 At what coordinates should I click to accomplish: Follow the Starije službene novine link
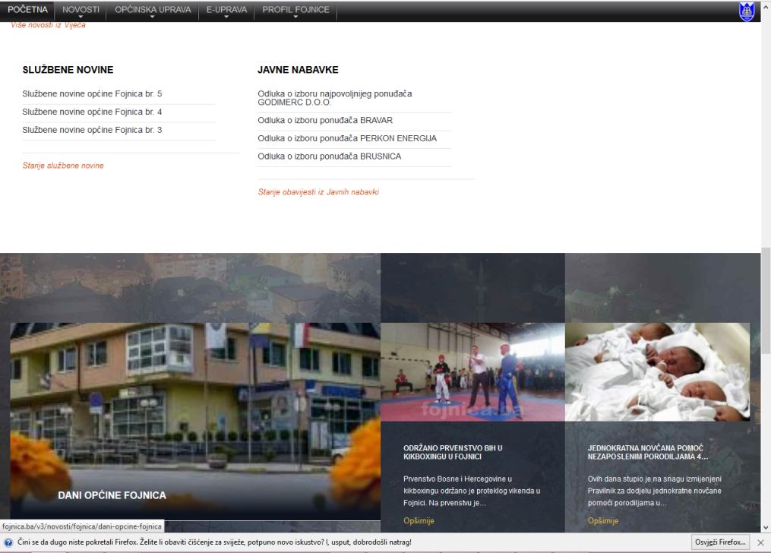coord(63,166)
